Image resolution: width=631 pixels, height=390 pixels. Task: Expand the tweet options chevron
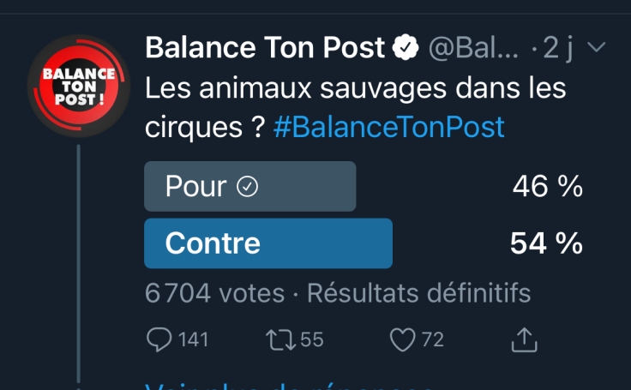596,47
